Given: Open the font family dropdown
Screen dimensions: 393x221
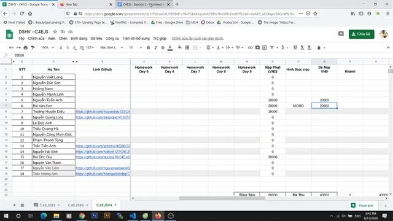Looking at the screenshot, I should [x=111, y=47].
